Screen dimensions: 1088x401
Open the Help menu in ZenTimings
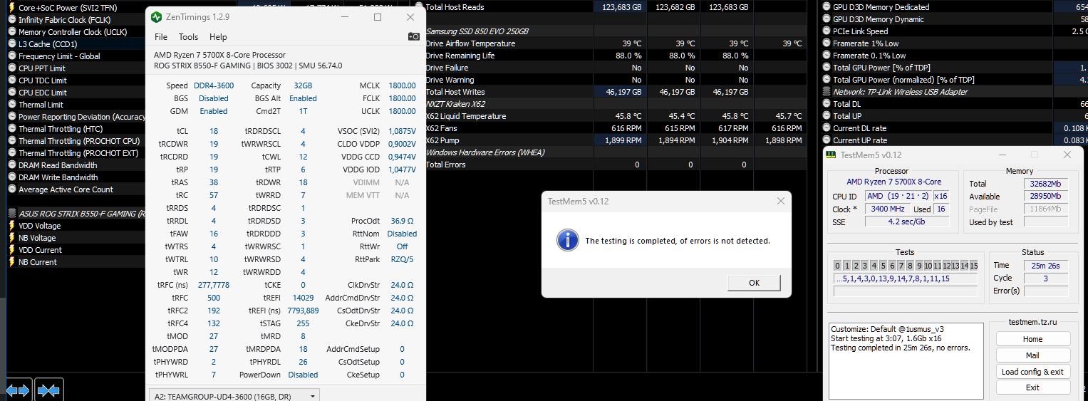click(218, 37)
